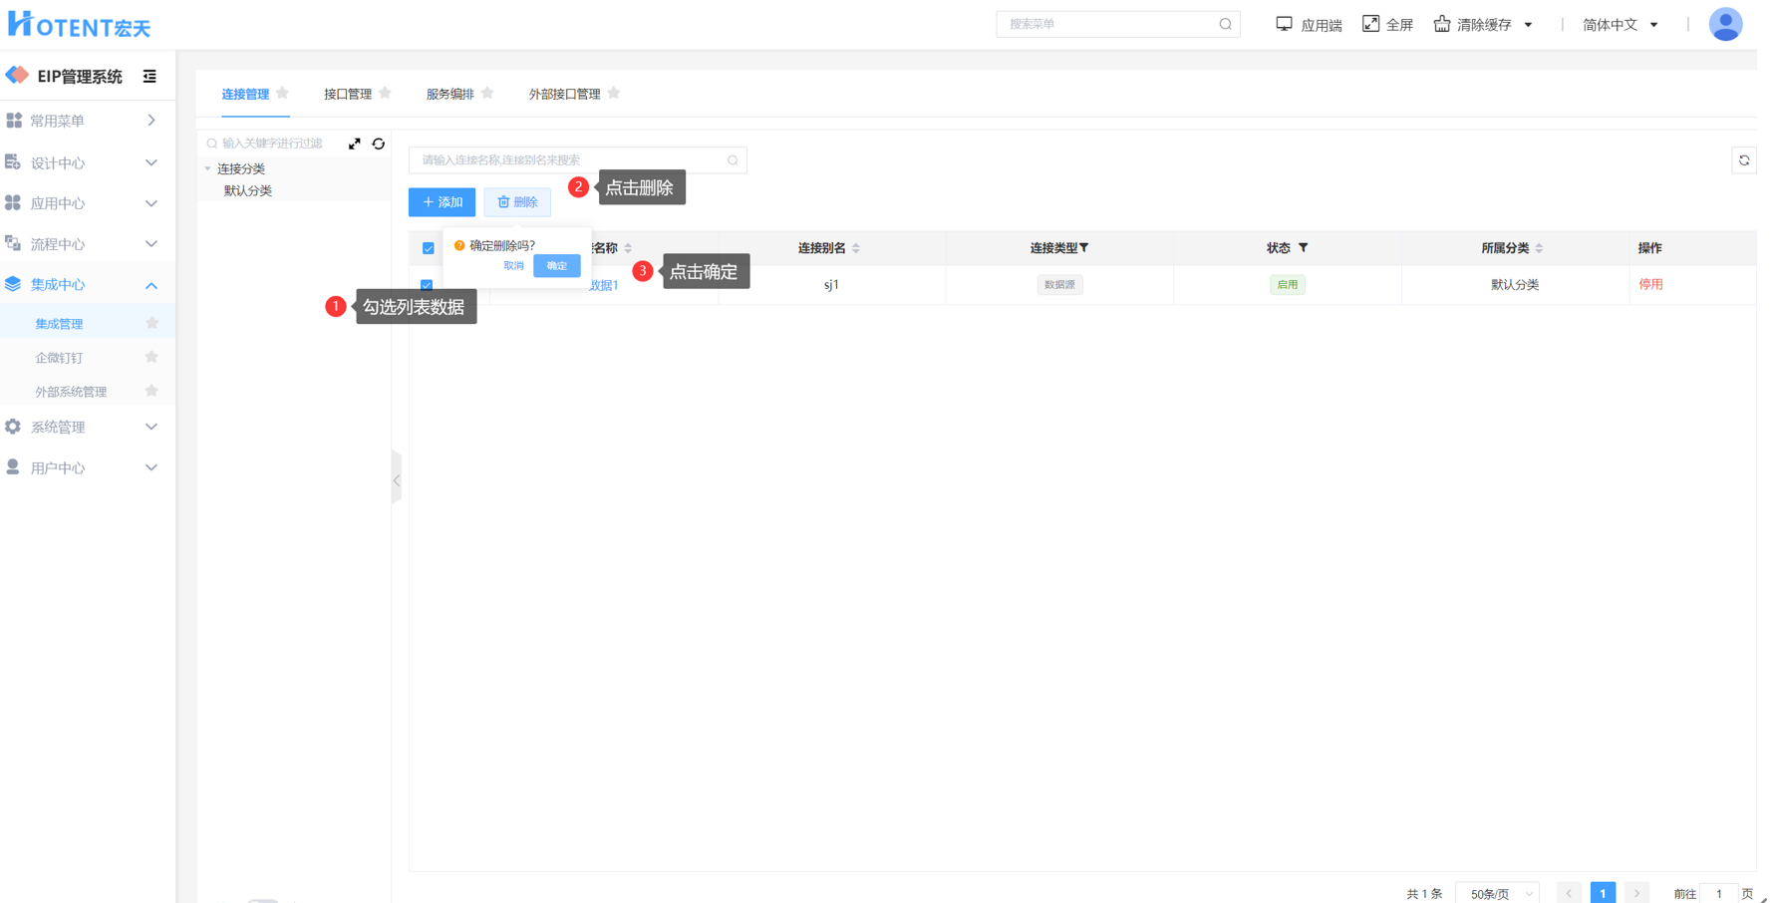Click the 用户中心 person icon
The image size is (1774, 903).
(x=14, y=467)
